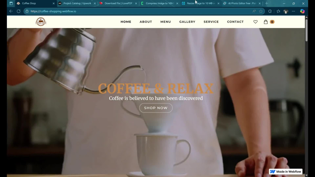Screen dimensions: 315x177
Task: Open browser extensions icon
Action: click(270, 11)
